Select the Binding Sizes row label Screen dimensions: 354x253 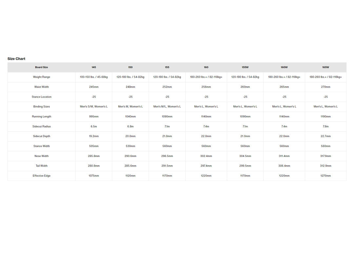tap(42, 107)
